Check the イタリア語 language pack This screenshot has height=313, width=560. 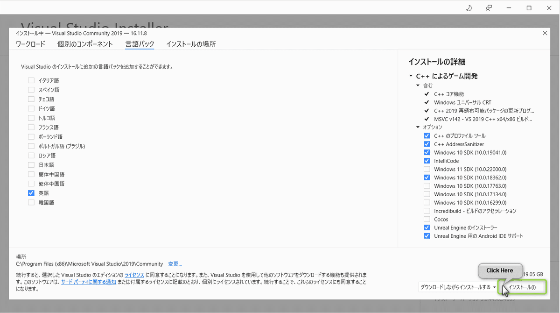[31, 80]
